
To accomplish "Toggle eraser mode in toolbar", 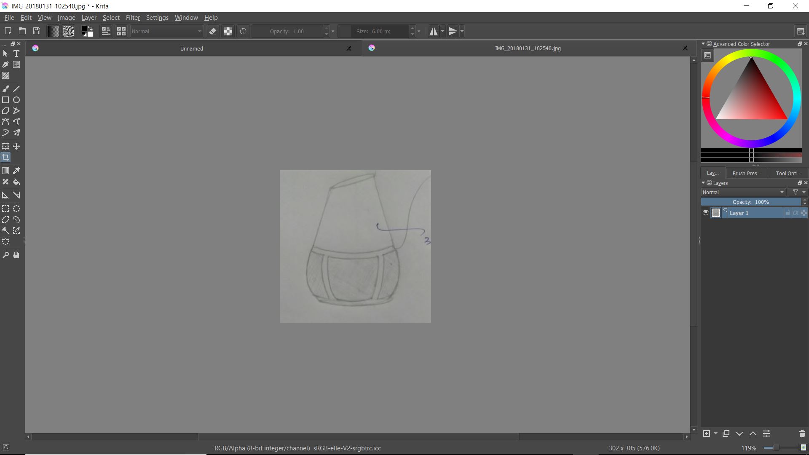I will coord(213,31).
